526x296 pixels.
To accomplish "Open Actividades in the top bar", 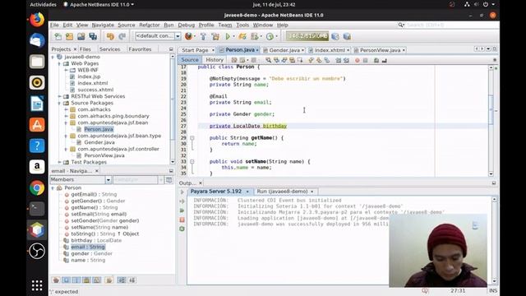I will coord(44,4).
